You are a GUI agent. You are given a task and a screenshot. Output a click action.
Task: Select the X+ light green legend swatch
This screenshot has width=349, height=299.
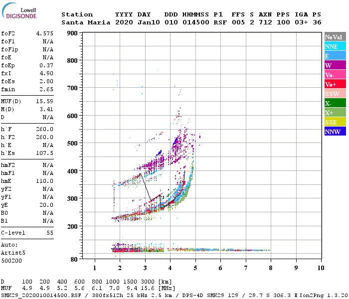[335, 113]
